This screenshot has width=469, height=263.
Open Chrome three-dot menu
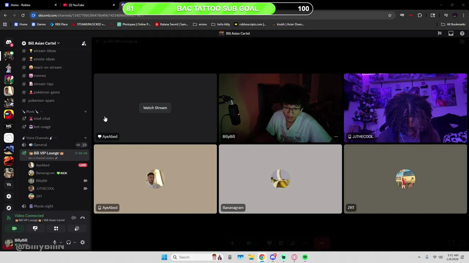[x=464, y=15]
